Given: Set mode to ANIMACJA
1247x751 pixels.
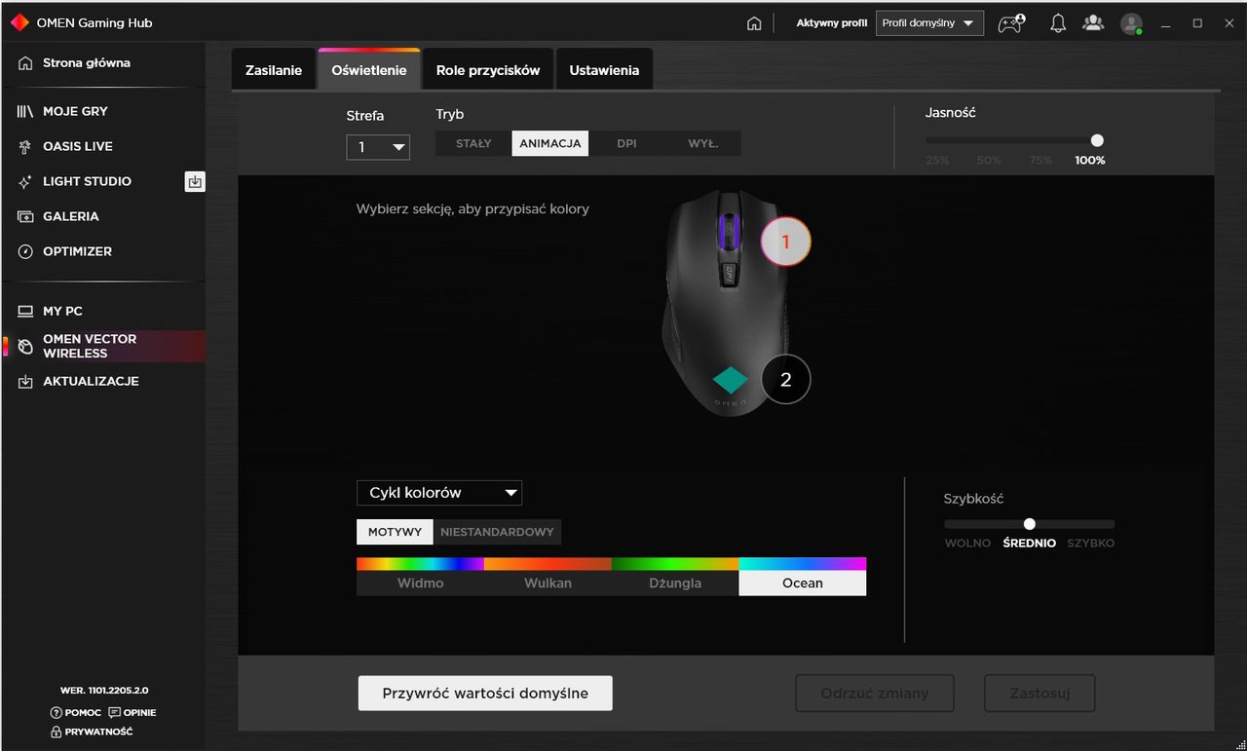Looking at the screenshot, I should pyautogui.click(x=550, y=143).
